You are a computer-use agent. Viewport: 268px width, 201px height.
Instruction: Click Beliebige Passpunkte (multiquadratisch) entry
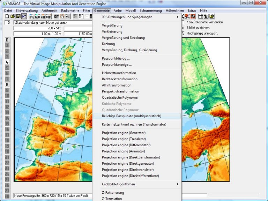click(132, 116)
